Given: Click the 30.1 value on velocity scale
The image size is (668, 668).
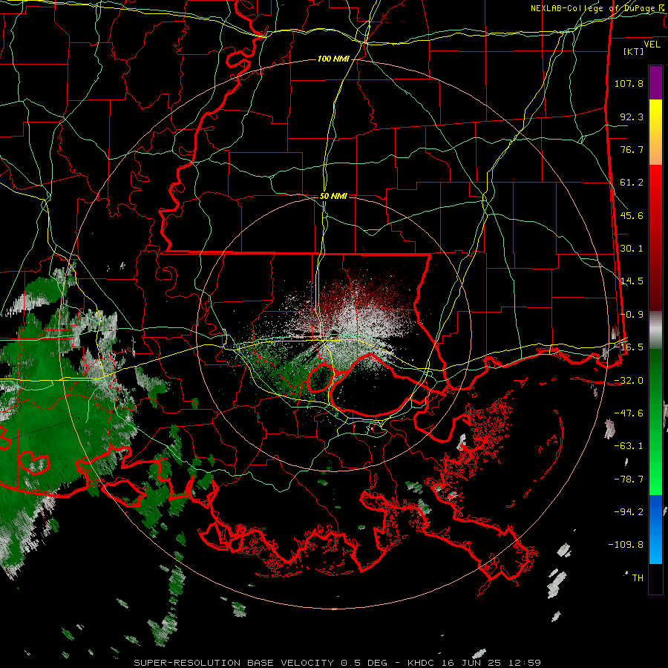Looking at the screenshot, I should click(x=632, y=249).
